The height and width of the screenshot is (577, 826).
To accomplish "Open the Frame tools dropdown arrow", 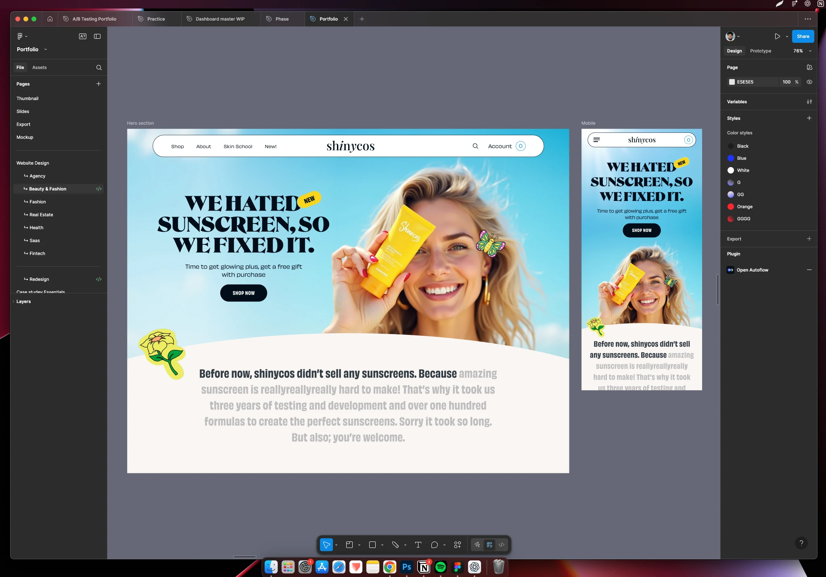I will click(x=359, y=545).
